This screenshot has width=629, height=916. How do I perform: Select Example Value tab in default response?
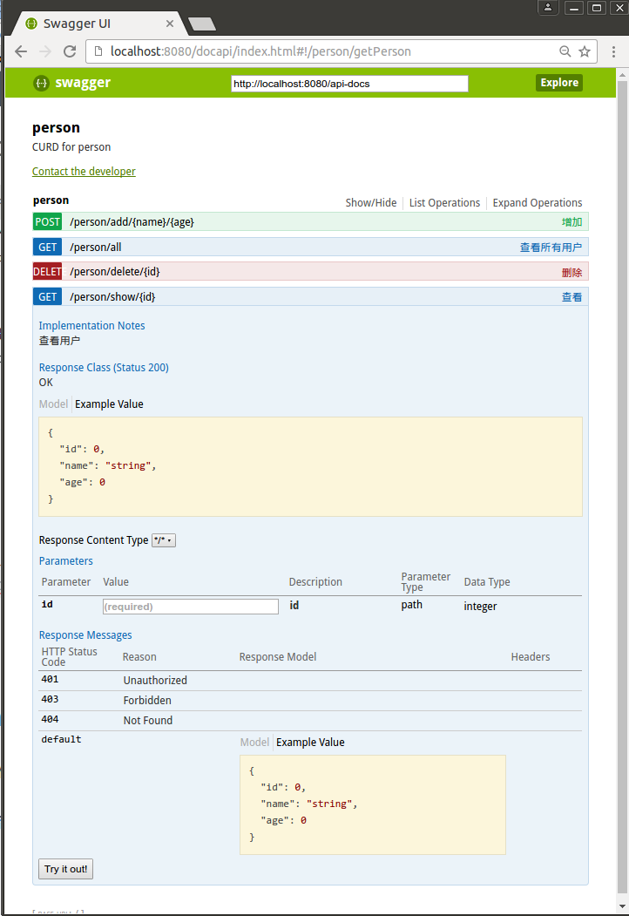click(310, 743)
